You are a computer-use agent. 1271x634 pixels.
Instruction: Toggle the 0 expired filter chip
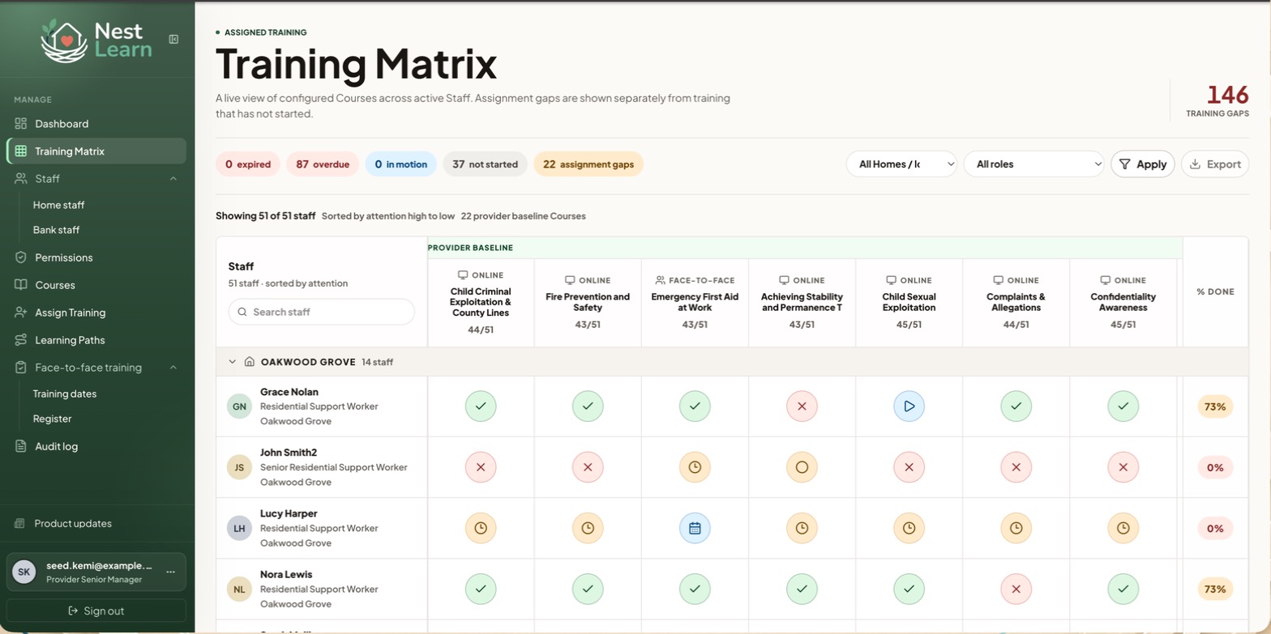coord(248,164)
